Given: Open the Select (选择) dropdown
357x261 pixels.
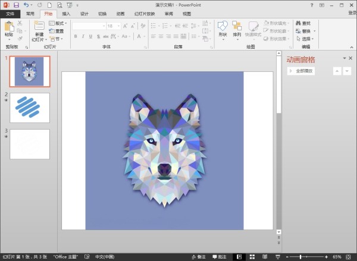Looking at the screenshot, I should (308, 39).
